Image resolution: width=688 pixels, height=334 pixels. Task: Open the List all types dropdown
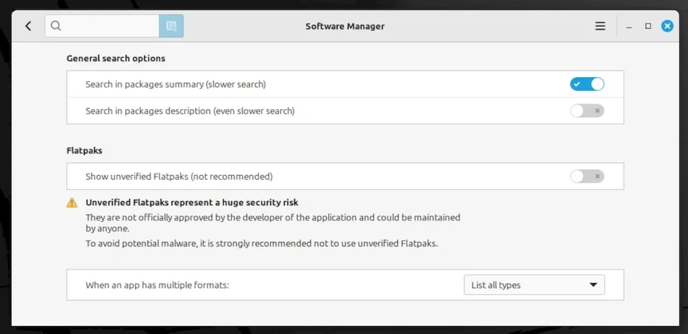pos(534,285)
